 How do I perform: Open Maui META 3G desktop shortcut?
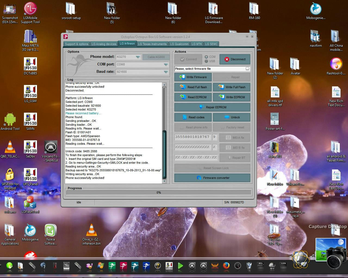pos(30,40)
